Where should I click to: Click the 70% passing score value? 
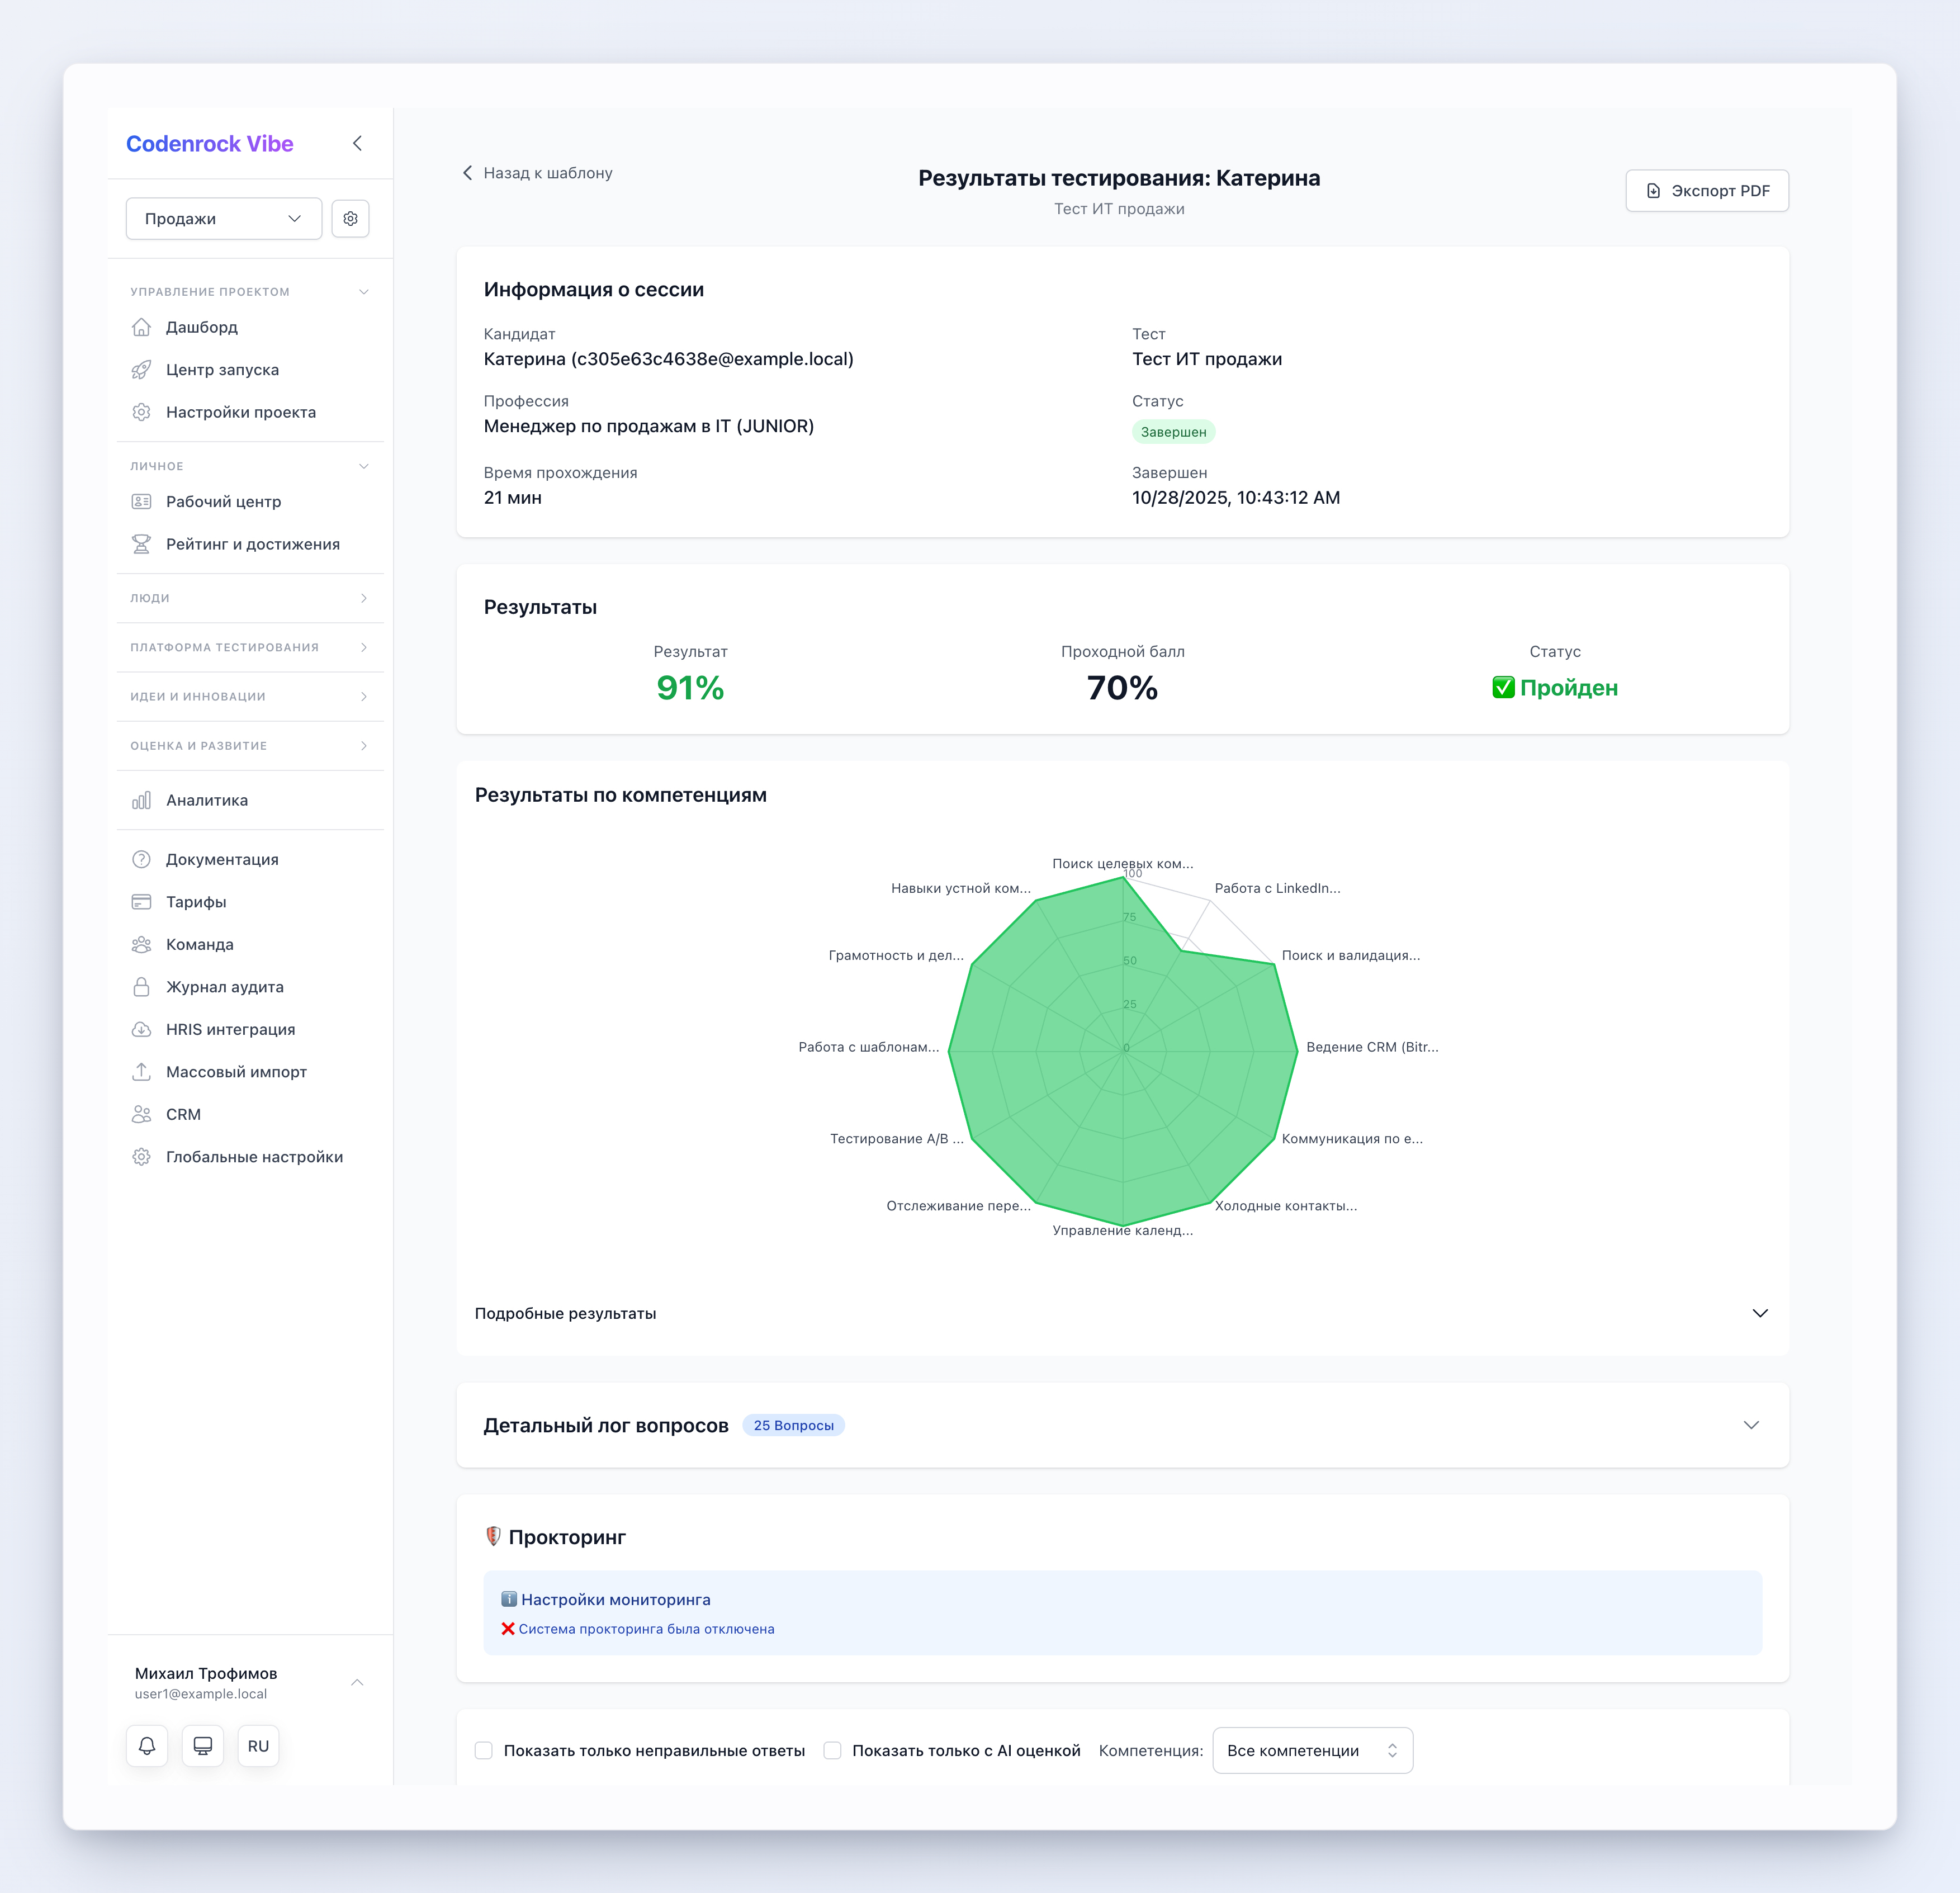[x=1123, y=688]
